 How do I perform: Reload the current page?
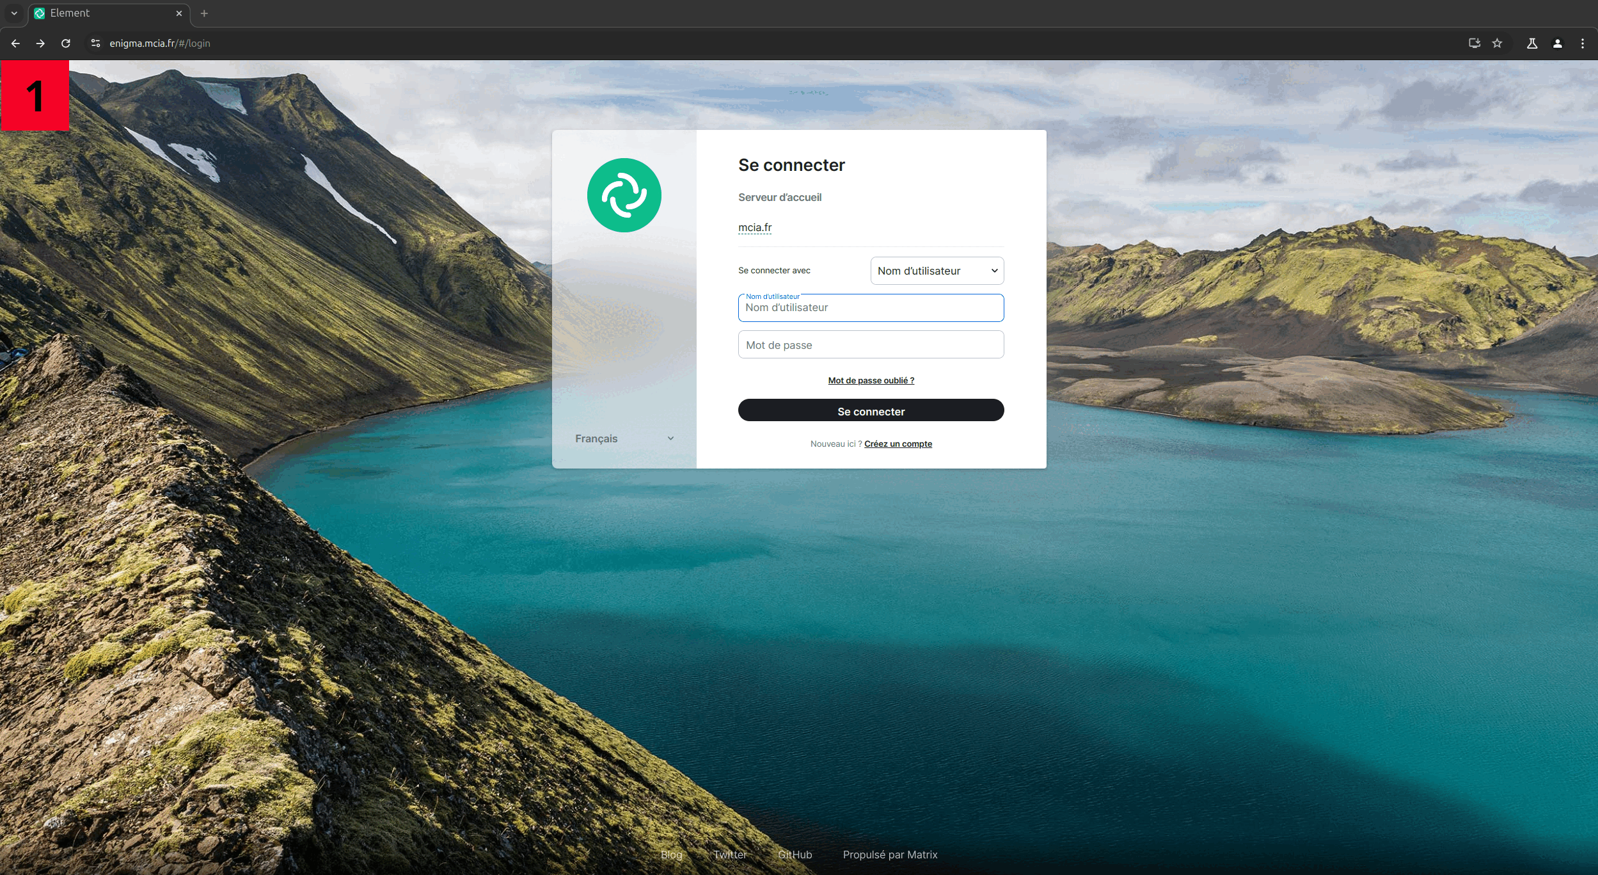[x=65, y=44]
